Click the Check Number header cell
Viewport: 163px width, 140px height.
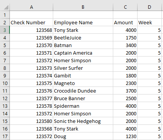(x=32, y=22)
